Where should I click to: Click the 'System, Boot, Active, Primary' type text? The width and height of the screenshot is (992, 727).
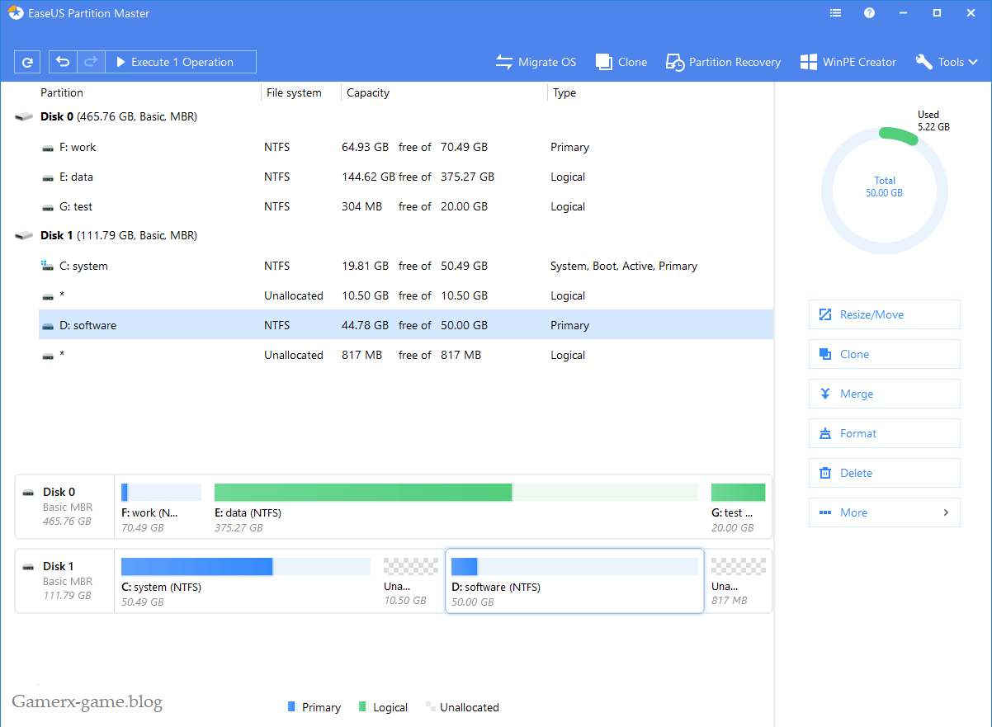pos(624,266)
